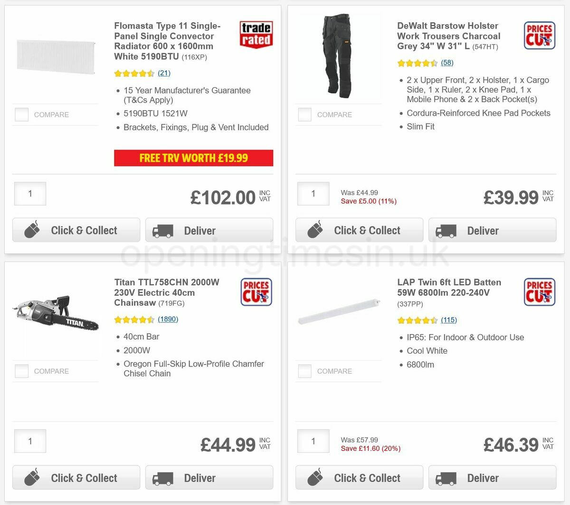The image size is (570, 505).
Task: Open the 21 reviews link for the radiator
Action: click(164, 73)
